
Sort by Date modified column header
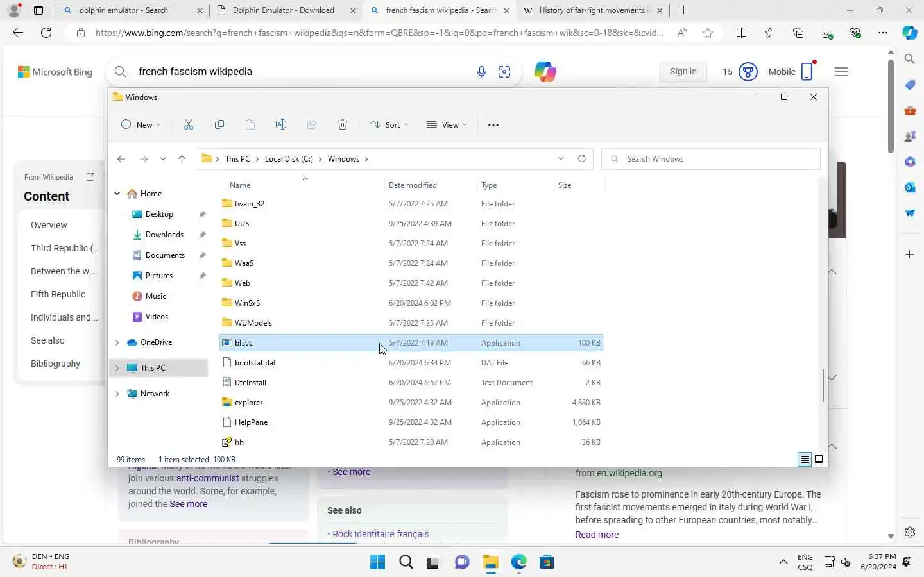pyautogui.click(x=430, y=185)
